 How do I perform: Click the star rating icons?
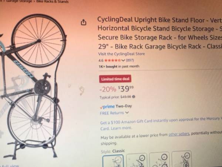click(112, 60)
